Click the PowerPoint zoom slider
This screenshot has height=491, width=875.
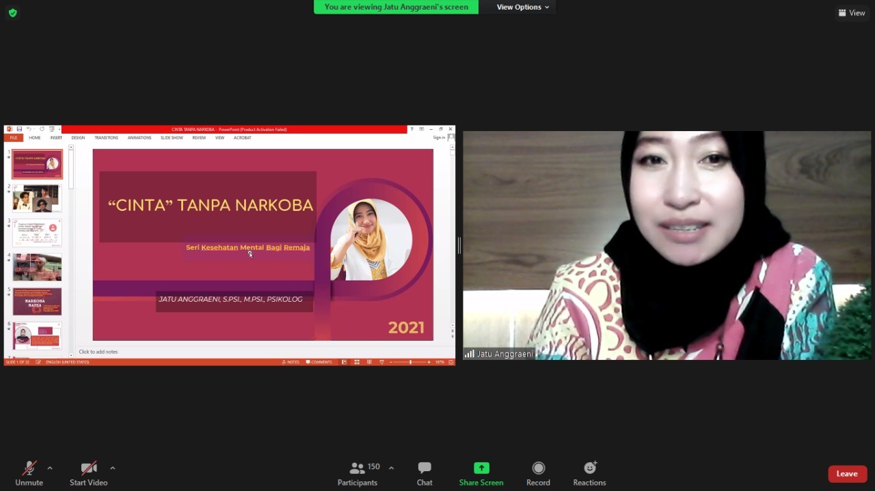pos(410,362)
